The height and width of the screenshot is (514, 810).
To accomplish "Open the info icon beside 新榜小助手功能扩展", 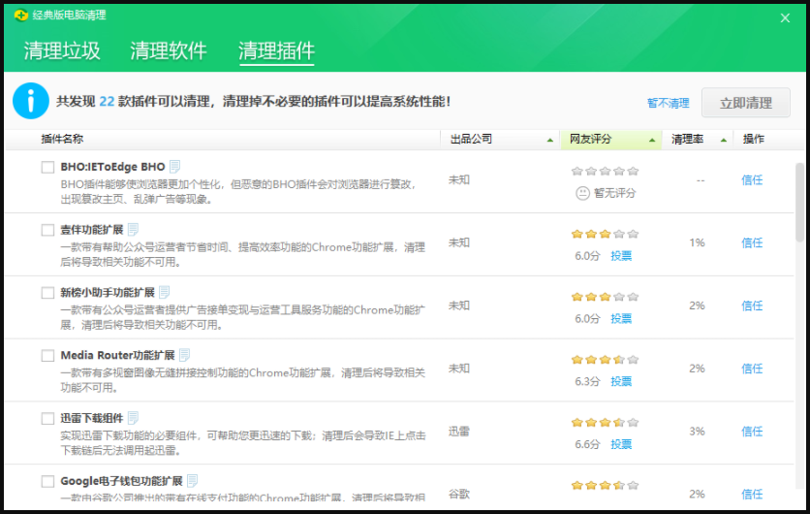I will [x=165, y=292].
